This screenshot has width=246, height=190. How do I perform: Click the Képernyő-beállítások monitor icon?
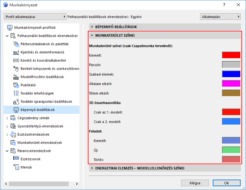coord(16,110)
